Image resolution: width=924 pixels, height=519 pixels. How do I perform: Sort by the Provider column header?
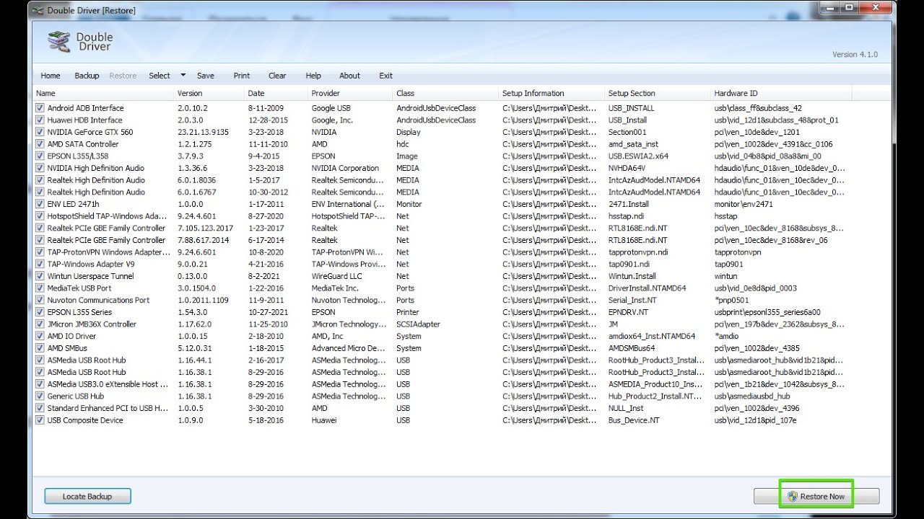point(350,94)
